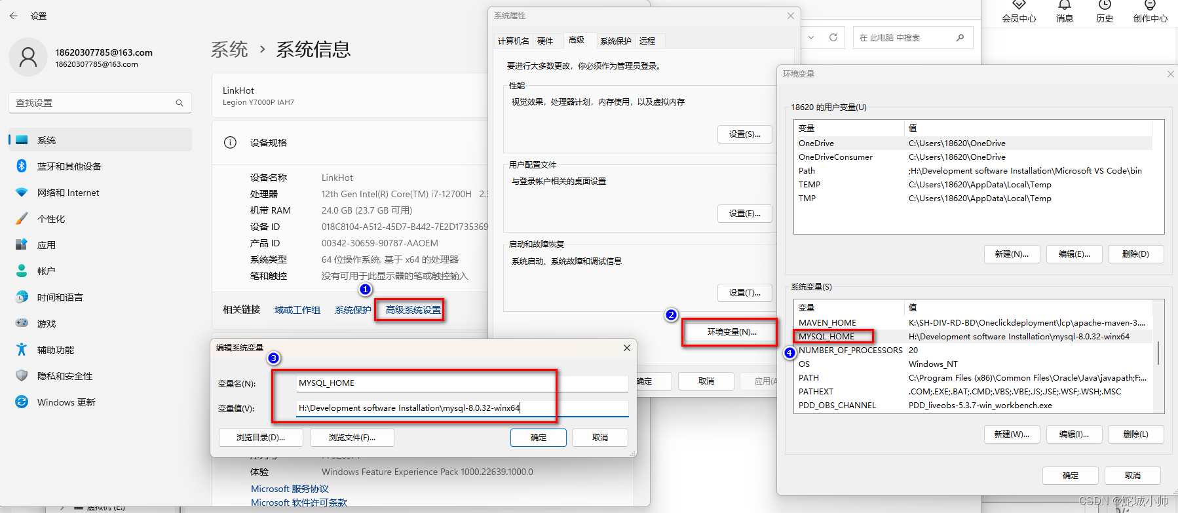
Task: Click Delete(L) for system variables
Action: pyautogui.click(x=1136, y=434)
